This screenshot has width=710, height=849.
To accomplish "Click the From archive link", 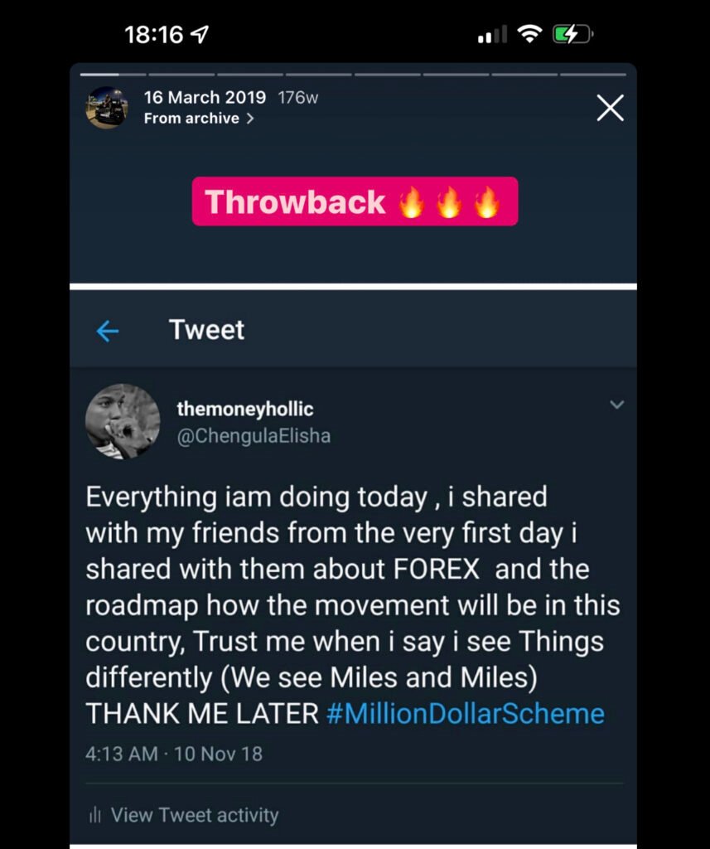I will (199, 119).
